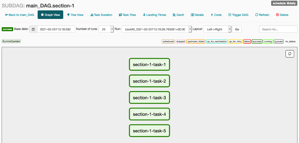Click the Base date input field
This screenshot has width=299, height=143.
[x=56, y=29]
